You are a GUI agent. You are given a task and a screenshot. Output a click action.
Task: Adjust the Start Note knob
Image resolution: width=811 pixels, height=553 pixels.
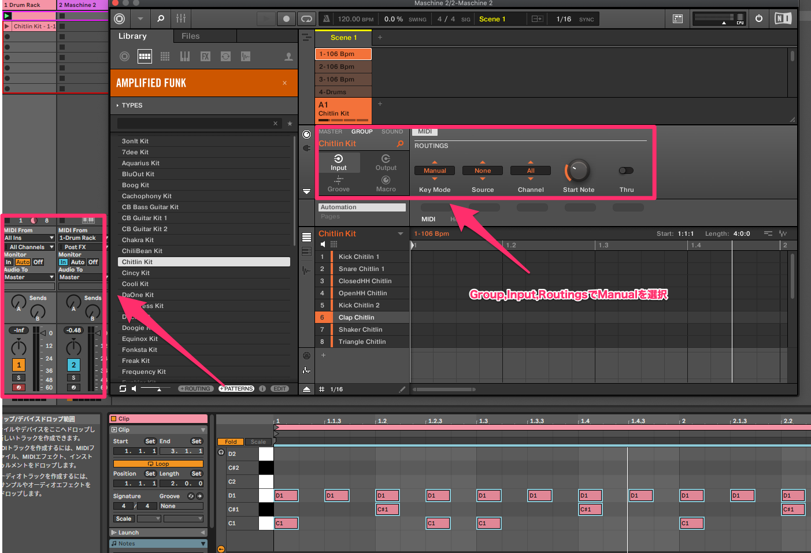click(578, 170)
